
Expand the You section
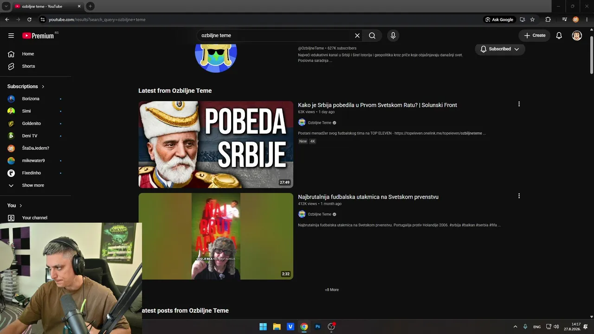[x=15, y=206]
